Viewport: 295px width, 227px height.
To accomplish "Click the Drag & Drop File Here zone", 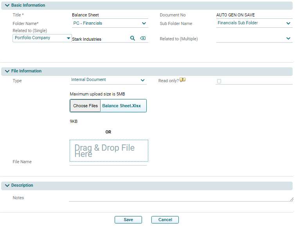I will [x=109, y=151].
